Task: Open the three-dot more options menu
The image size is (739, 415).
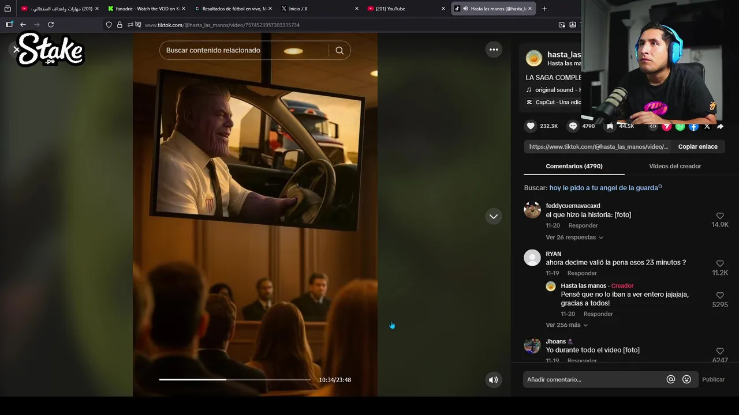Action: coord(494,50)
